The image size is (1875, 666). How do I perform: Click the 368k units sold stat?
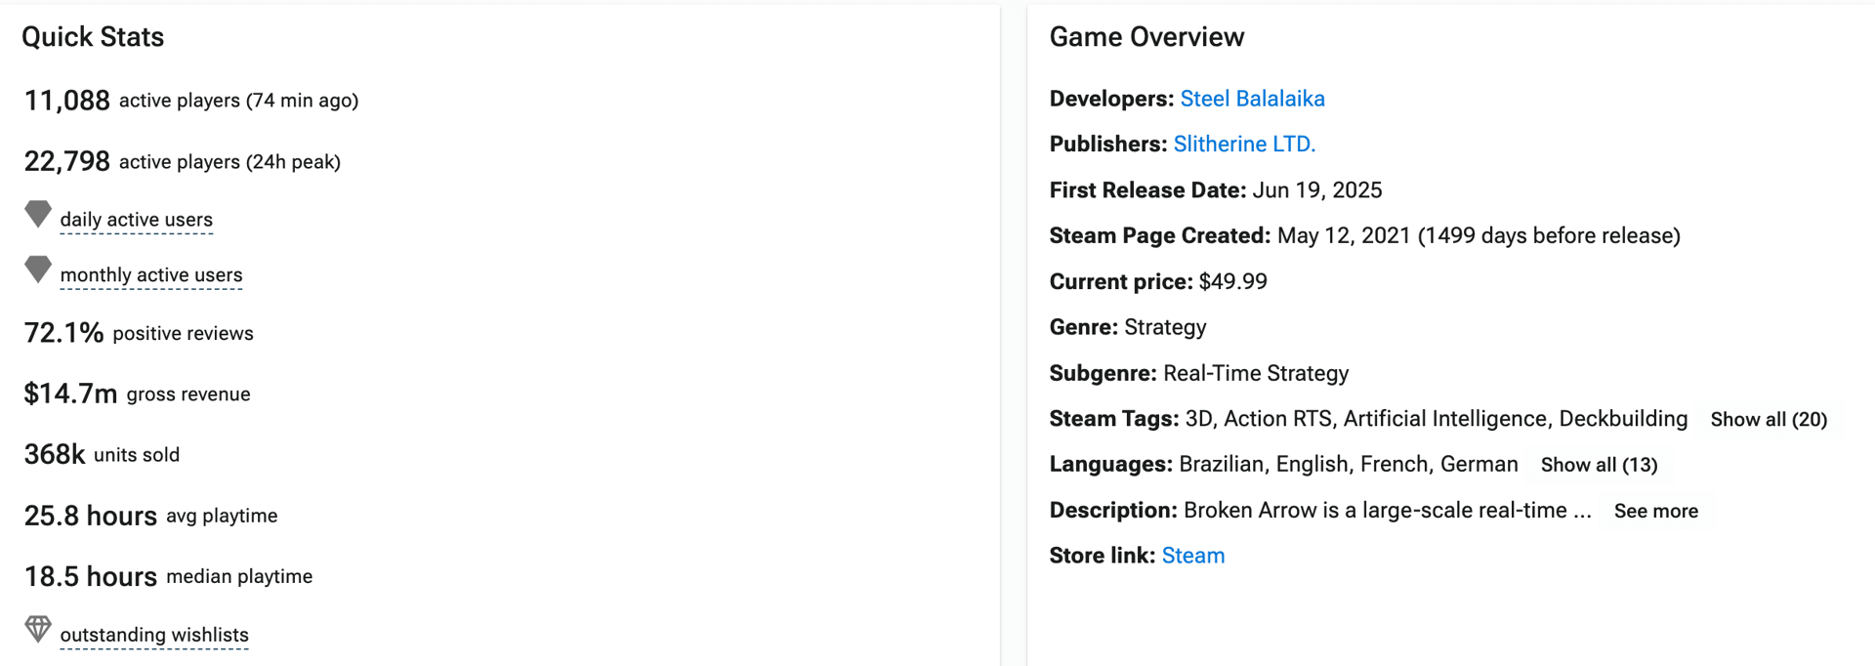point(55,454)
